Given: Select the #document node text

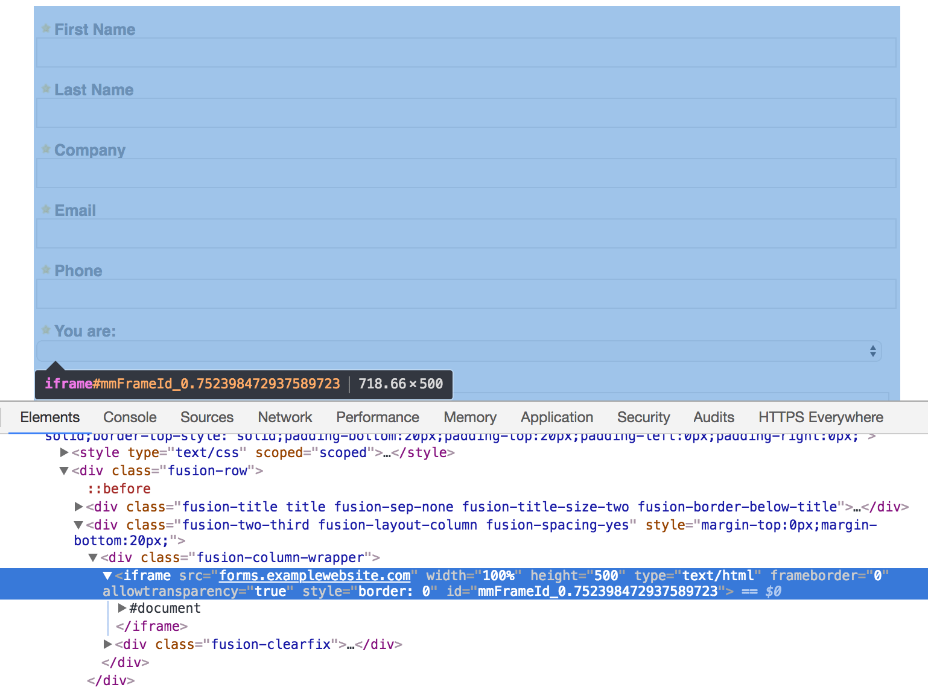Looking at the screenshot, I should pyautogui.click(x=165, y=608).
